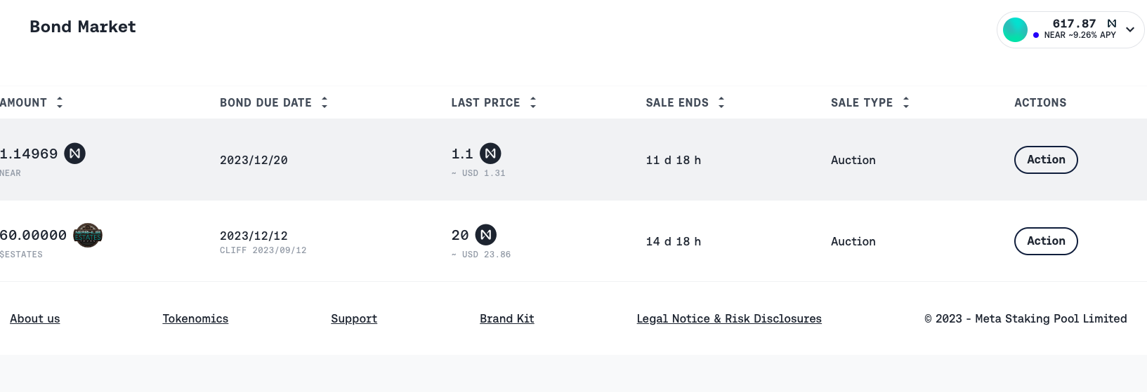
Task: Expand the wallet account dropdown chevron
Action: [1130, 29]
